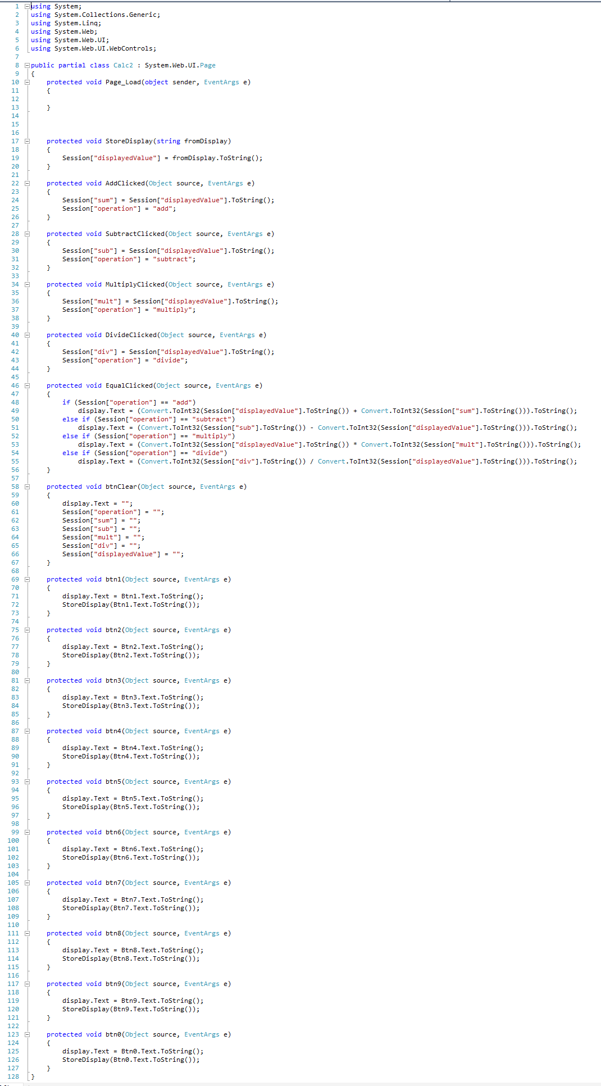Image resolution: width=601 pixels, height=1086 pixels.
Task: Click 'display.Text = Btn6.Text.ToString();' line
Action: tap(133, 849)
